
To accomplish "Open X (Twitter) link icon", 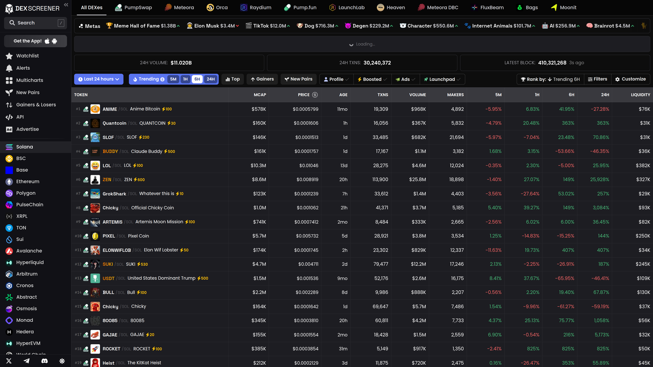I will [9, 361].
